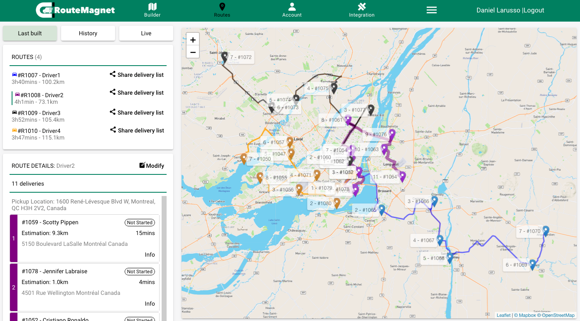Click the map label 3 - #1077

355,110
